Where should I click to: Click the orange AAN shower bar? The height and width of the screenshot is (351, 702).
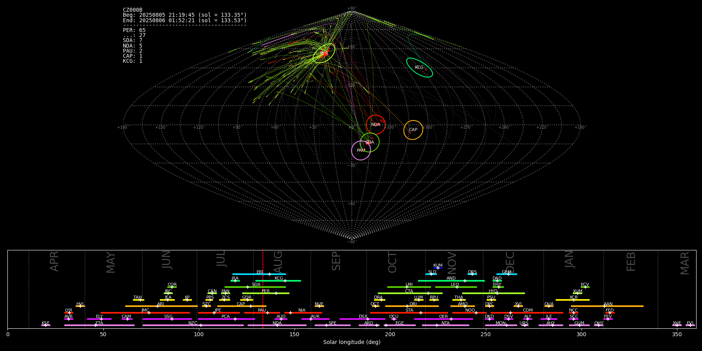click(x=607, y=306)
